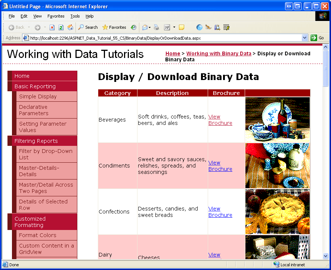The height and width of the screenshot is (270, 331).
Task: Click the History toolbar icon
Action: click(x=133, y=27)
